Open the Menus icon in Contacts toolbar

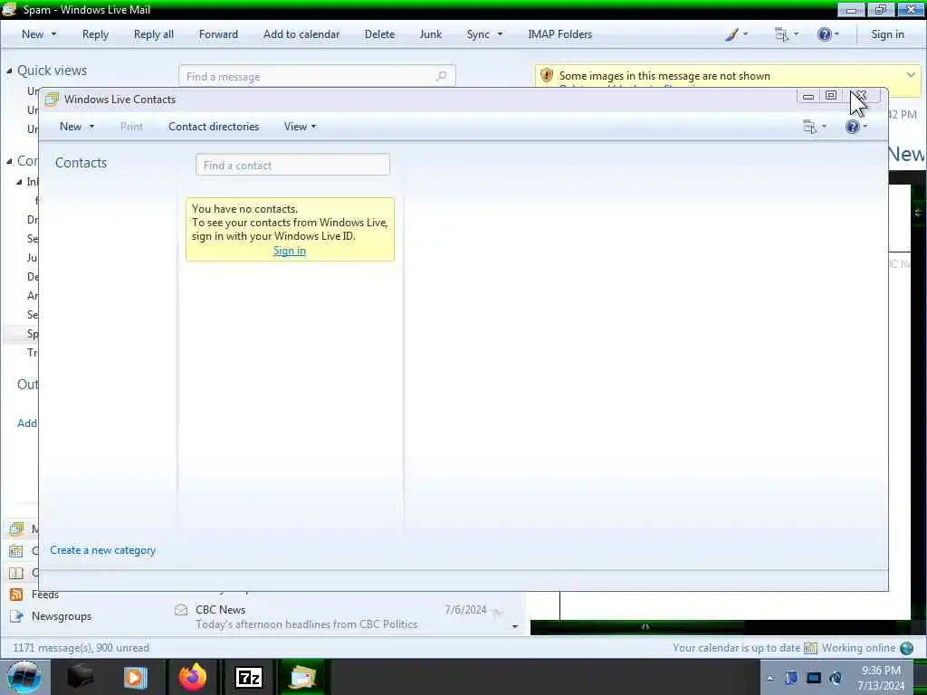click(x=809, y=127)
